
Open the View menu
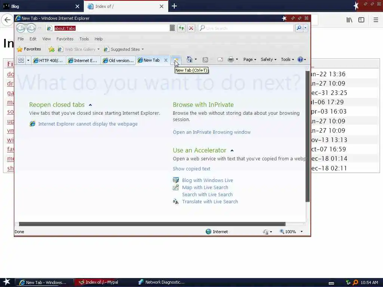tap(46, 39)
